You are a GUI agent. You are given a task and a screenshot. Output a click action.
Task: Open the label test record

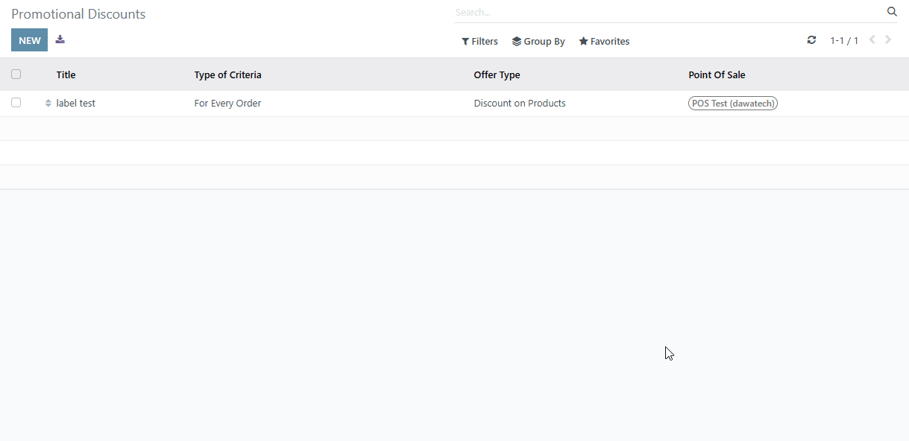[76, 104]
